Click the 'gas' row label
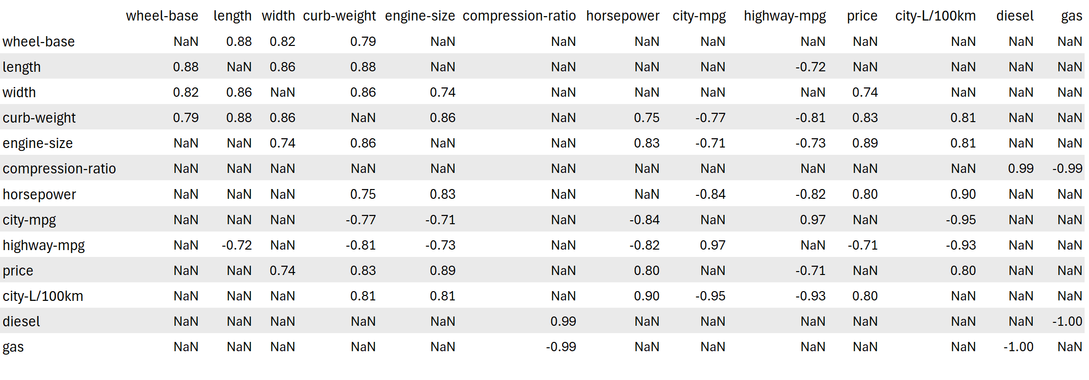Viewport: 1089px width, 380px height. [x=13, y=347]
